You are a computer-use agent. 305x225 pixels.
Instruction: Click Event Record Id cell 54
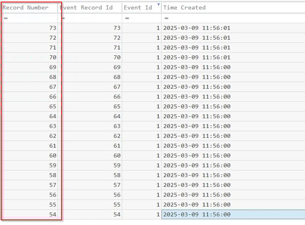coord(90,214)
